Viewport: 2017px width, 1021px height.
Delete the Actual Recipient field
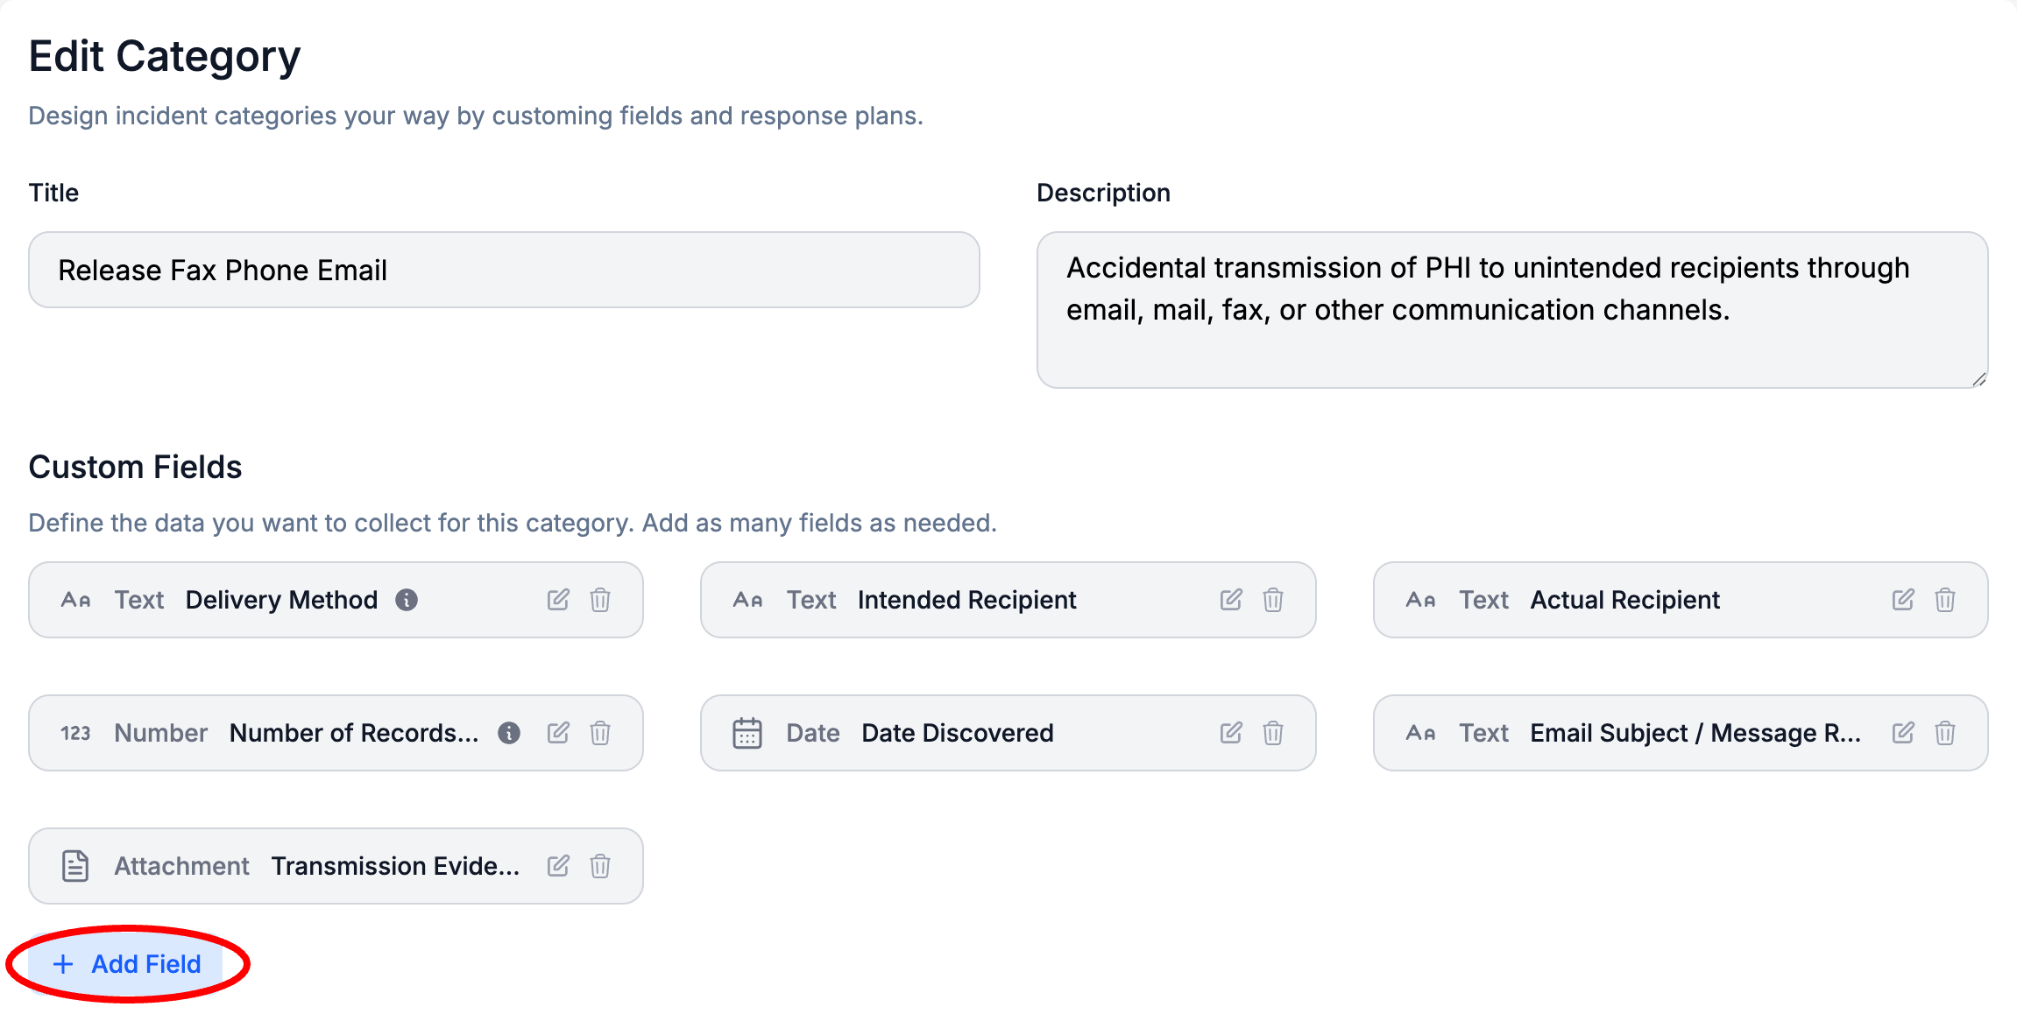click(x=1945, y=600)
